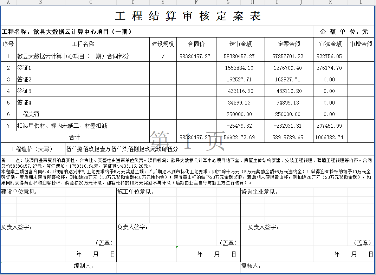Select the 建设规模 header cell

pyautogui.click(x=163, y=44)
